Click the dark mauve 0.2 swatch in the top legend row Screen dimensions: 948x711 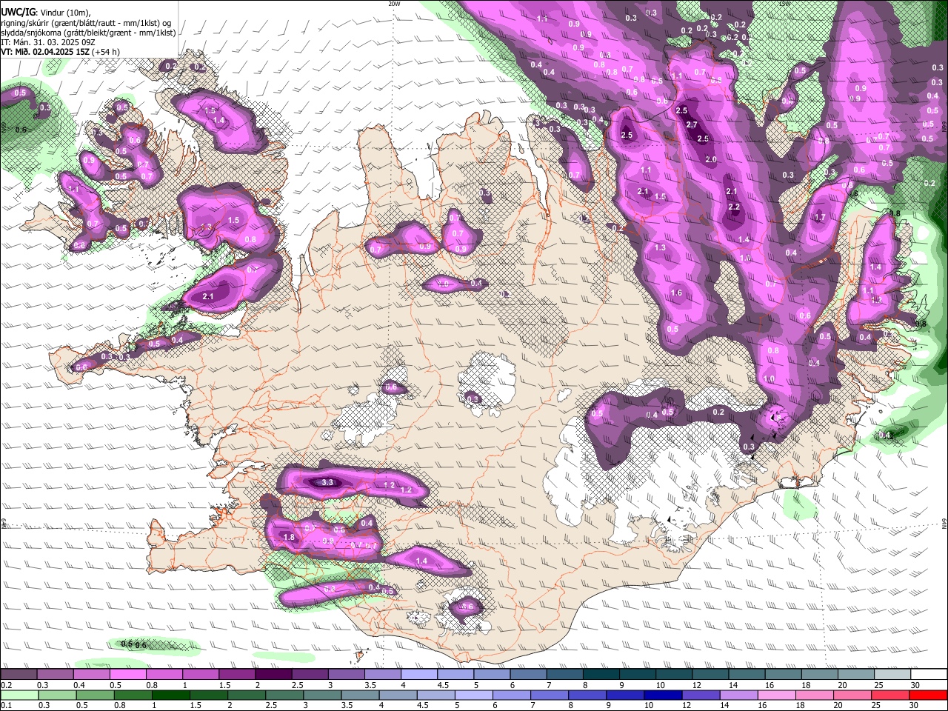(19, 675)
